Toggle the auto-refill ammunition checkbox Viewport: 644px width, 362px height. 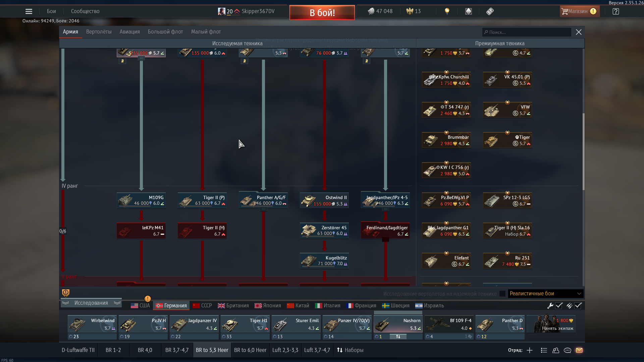point(578,306)
